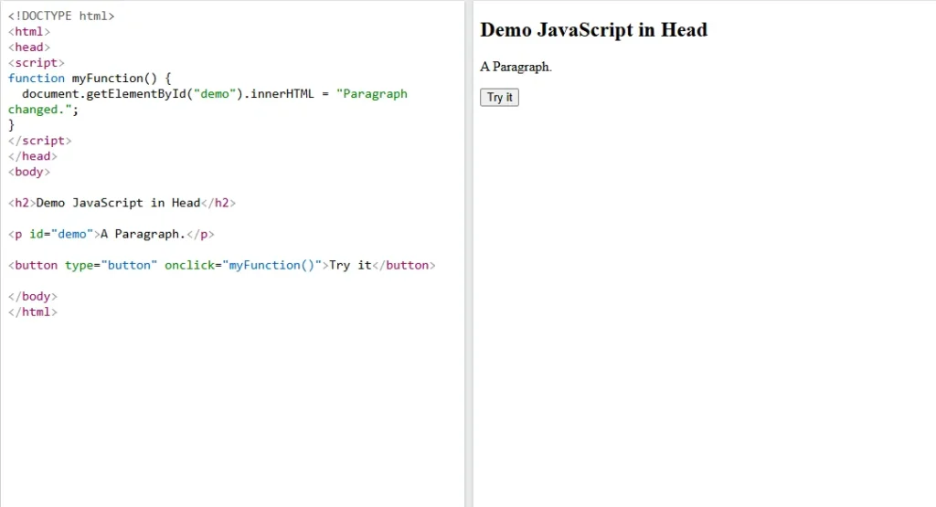Click the opening <head> tag in code
The width and height of the screenshot is (936, 507).
click(x=29, y=48)
